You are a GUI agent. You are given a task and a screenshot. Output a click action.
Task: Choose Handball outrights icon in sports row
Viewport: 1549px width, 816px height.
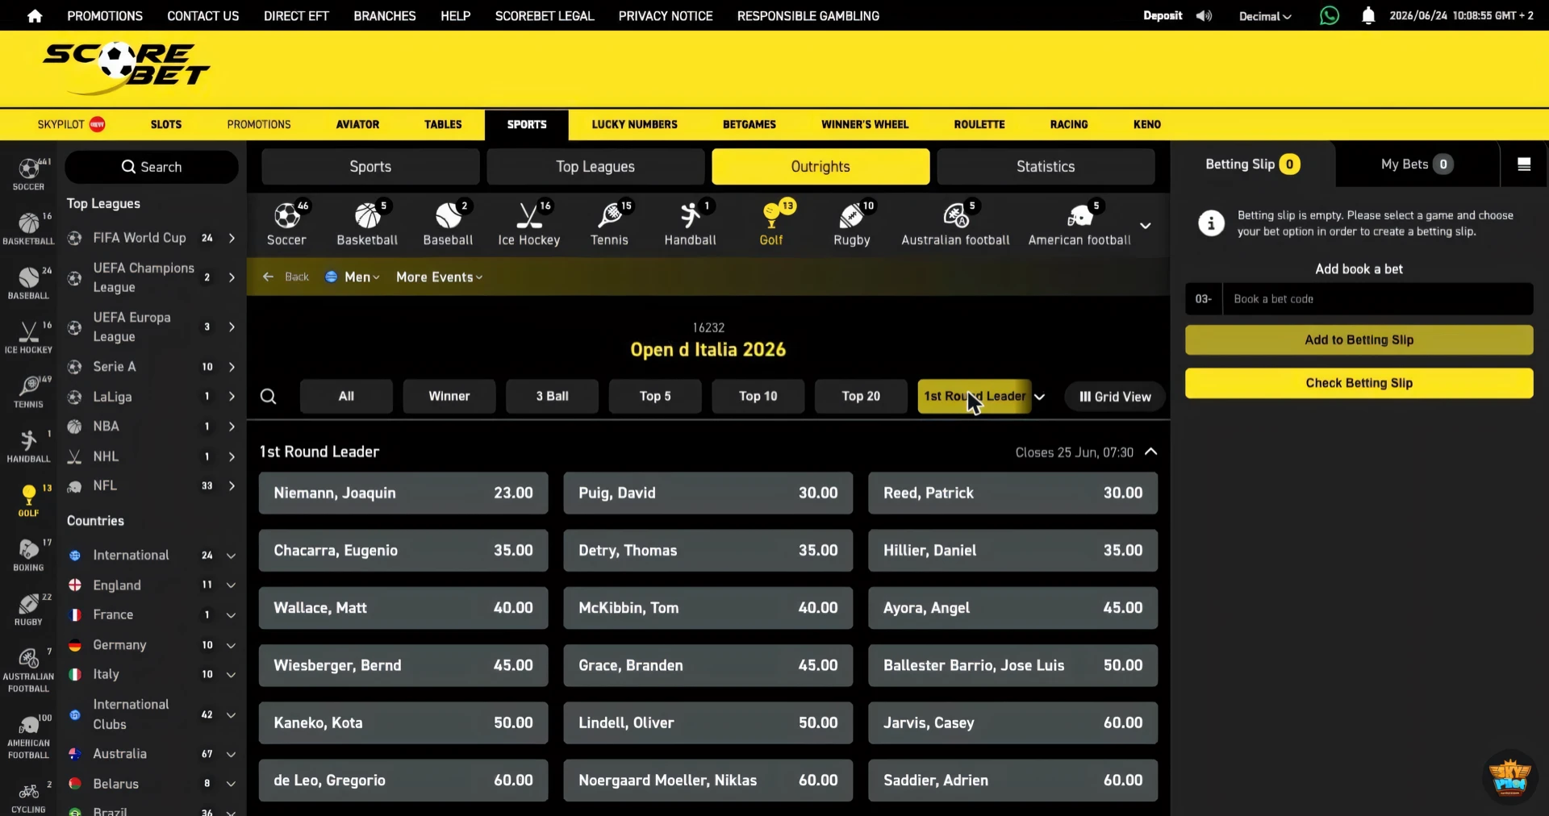[x=690, y=224]
